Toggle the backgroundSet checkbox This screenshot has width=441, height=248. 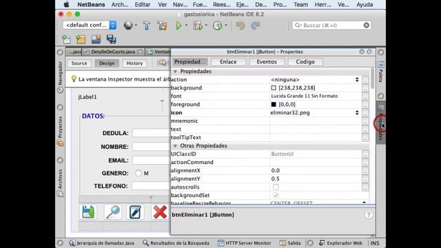tap(276, 195)
